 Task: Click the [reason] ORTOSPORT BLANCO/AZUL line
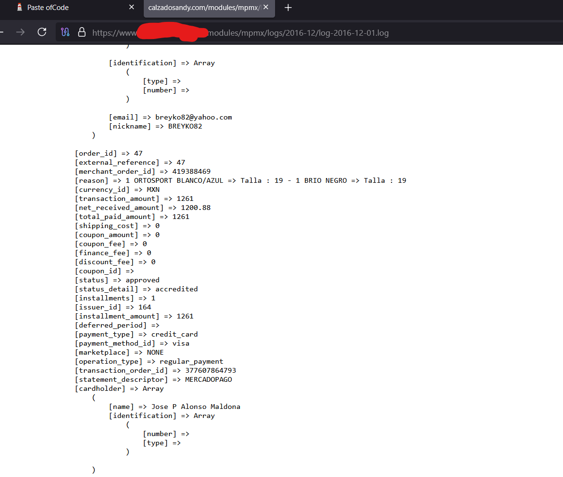[x=240, y=180]
